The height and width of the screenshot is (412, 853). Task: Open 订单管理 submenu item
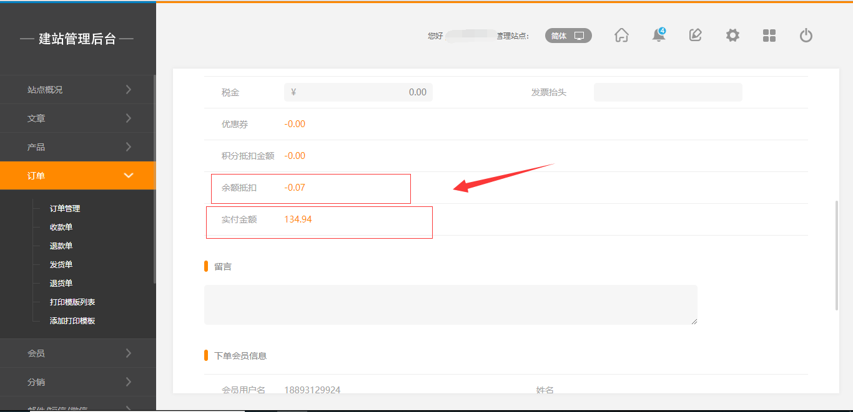(65, 209)
